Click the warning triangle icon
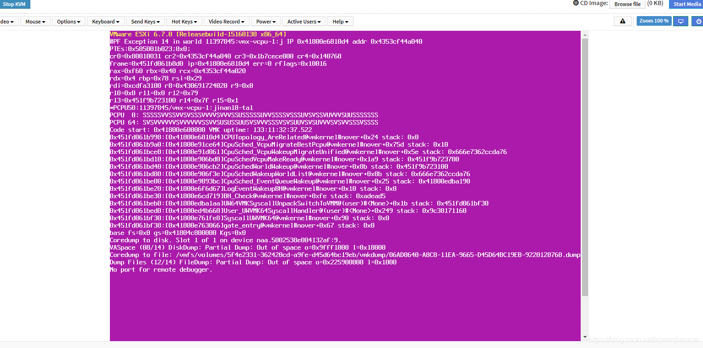 pos(623,21)
